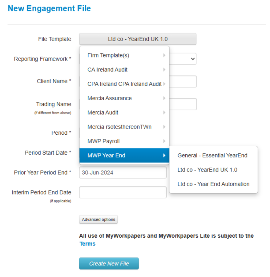Edit the Prior Year Period End date

(x=123, y=173)
